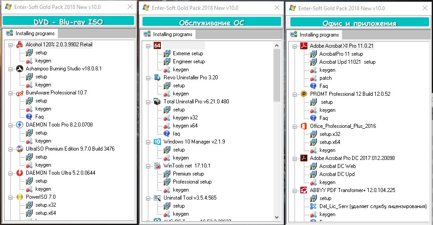Click the PROMT Professional 12 icon

[303, 94]
